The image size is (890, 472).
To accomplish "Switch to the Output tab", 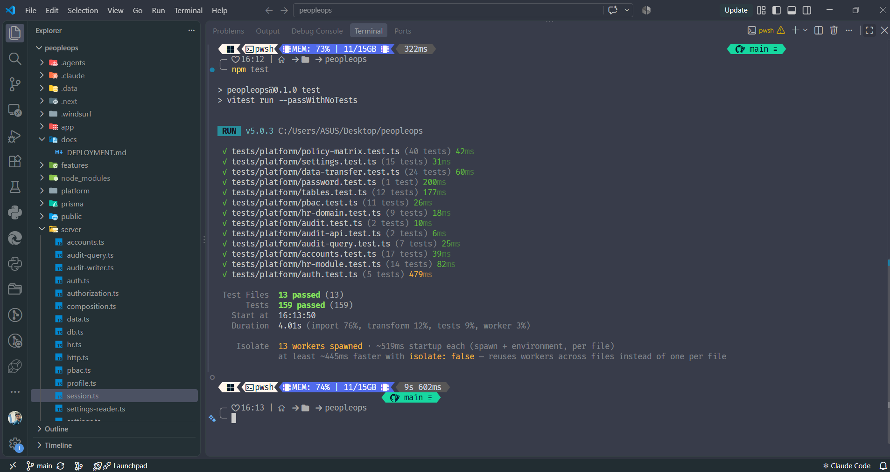I will pyautogui.click(x=267, y=31).
